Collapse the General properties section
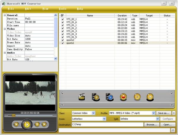This screenshot has width=178, height=135. pos(5,15)
